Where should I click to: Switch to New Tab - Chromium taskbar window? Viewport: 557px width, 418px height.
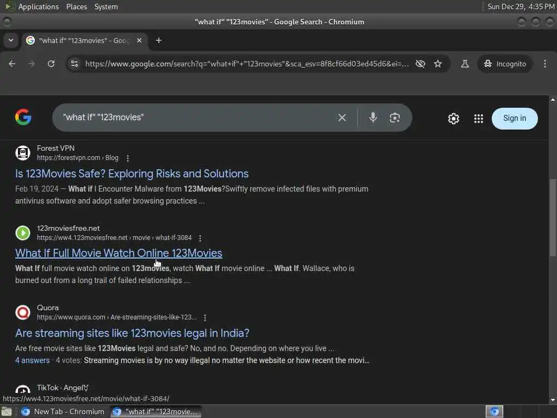click(x=63, y=411)
